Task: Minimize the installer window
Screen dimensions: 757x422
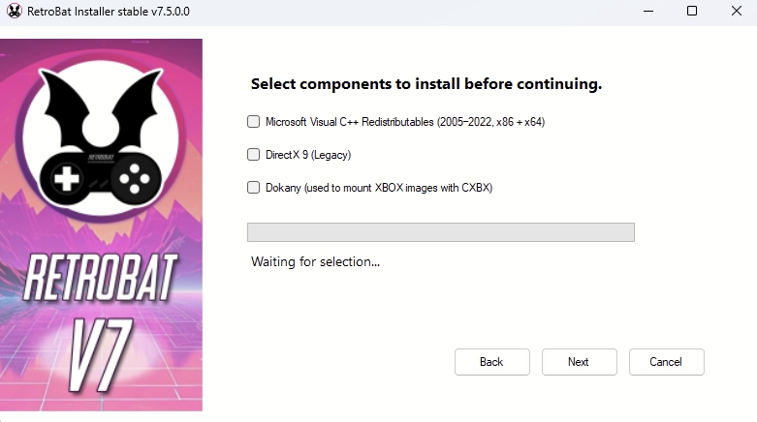Action: point(647,12)
